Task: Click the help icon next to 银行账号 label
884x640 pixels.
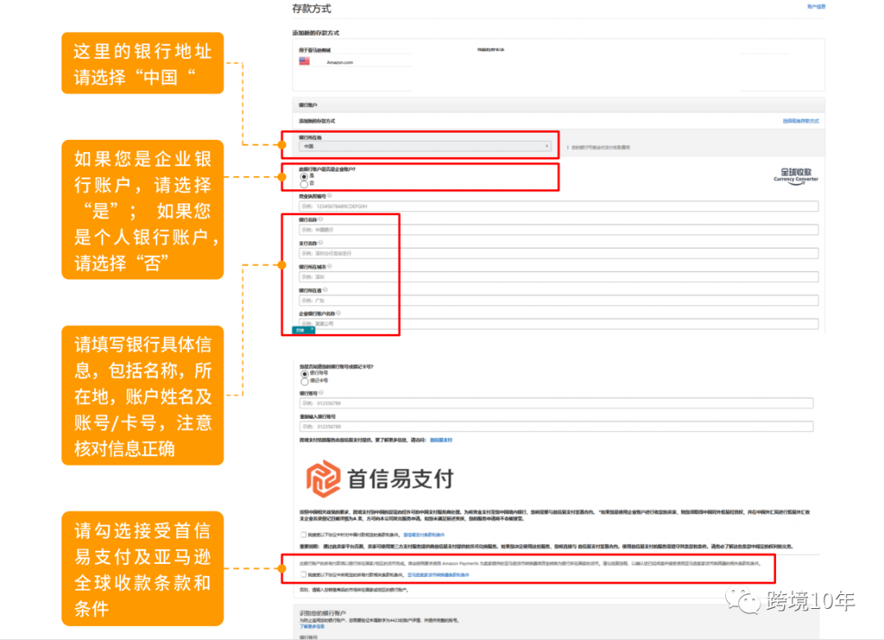Action: [x=321, y=393]
